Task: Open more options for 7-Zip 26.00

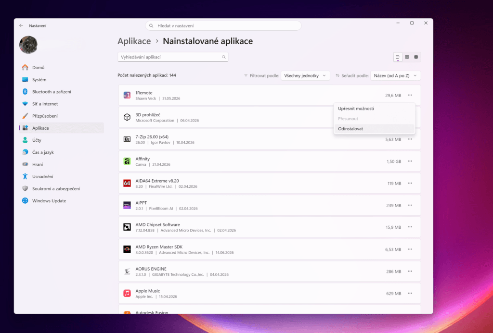Action: (x=410, y=139)
